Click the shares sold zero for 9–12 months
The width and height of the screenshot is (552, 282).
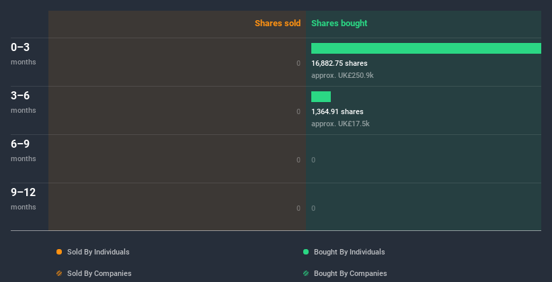(x=299, y=208)
